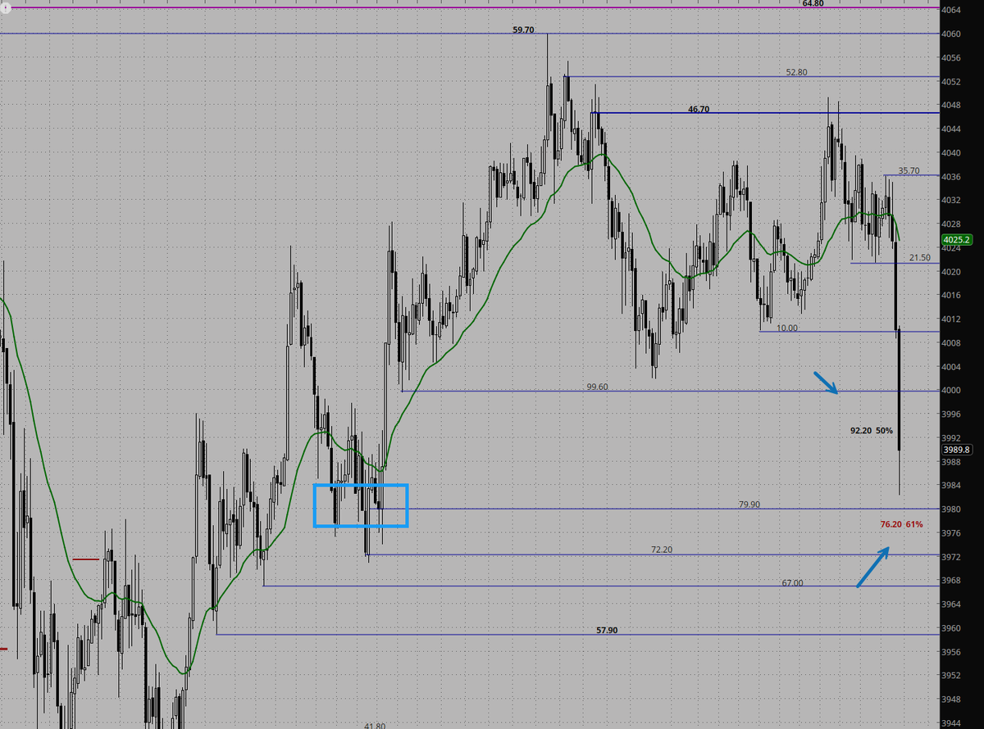The image size is (984, 729).
Task: Click the 4028 price axis value
Action: coord(952,224)
